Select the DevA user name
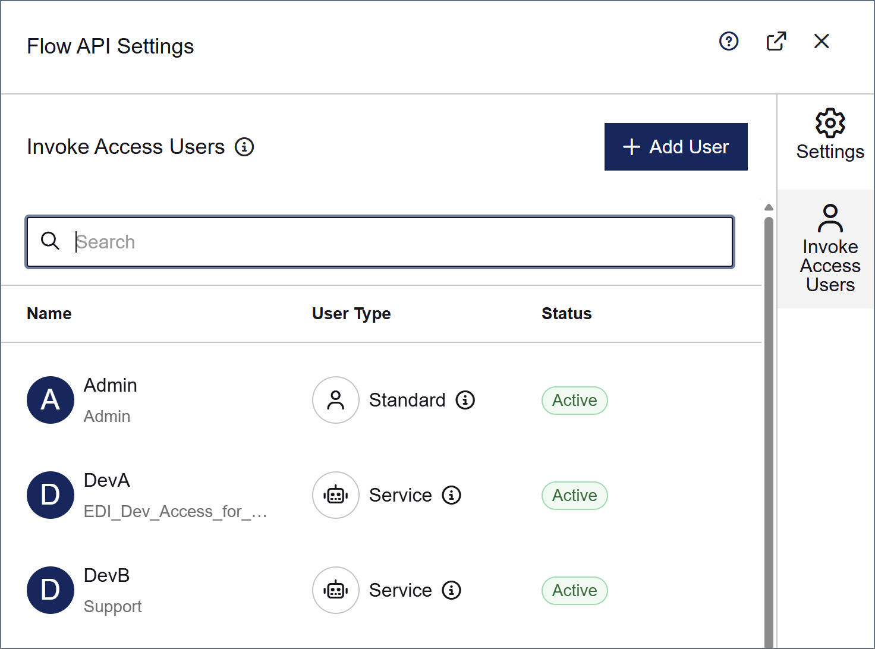 [x=107, y=480]
